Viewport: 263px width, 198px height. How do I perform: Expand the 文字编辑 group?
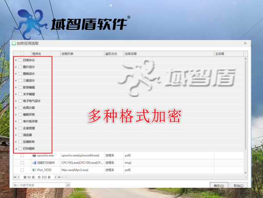point(16,94)
